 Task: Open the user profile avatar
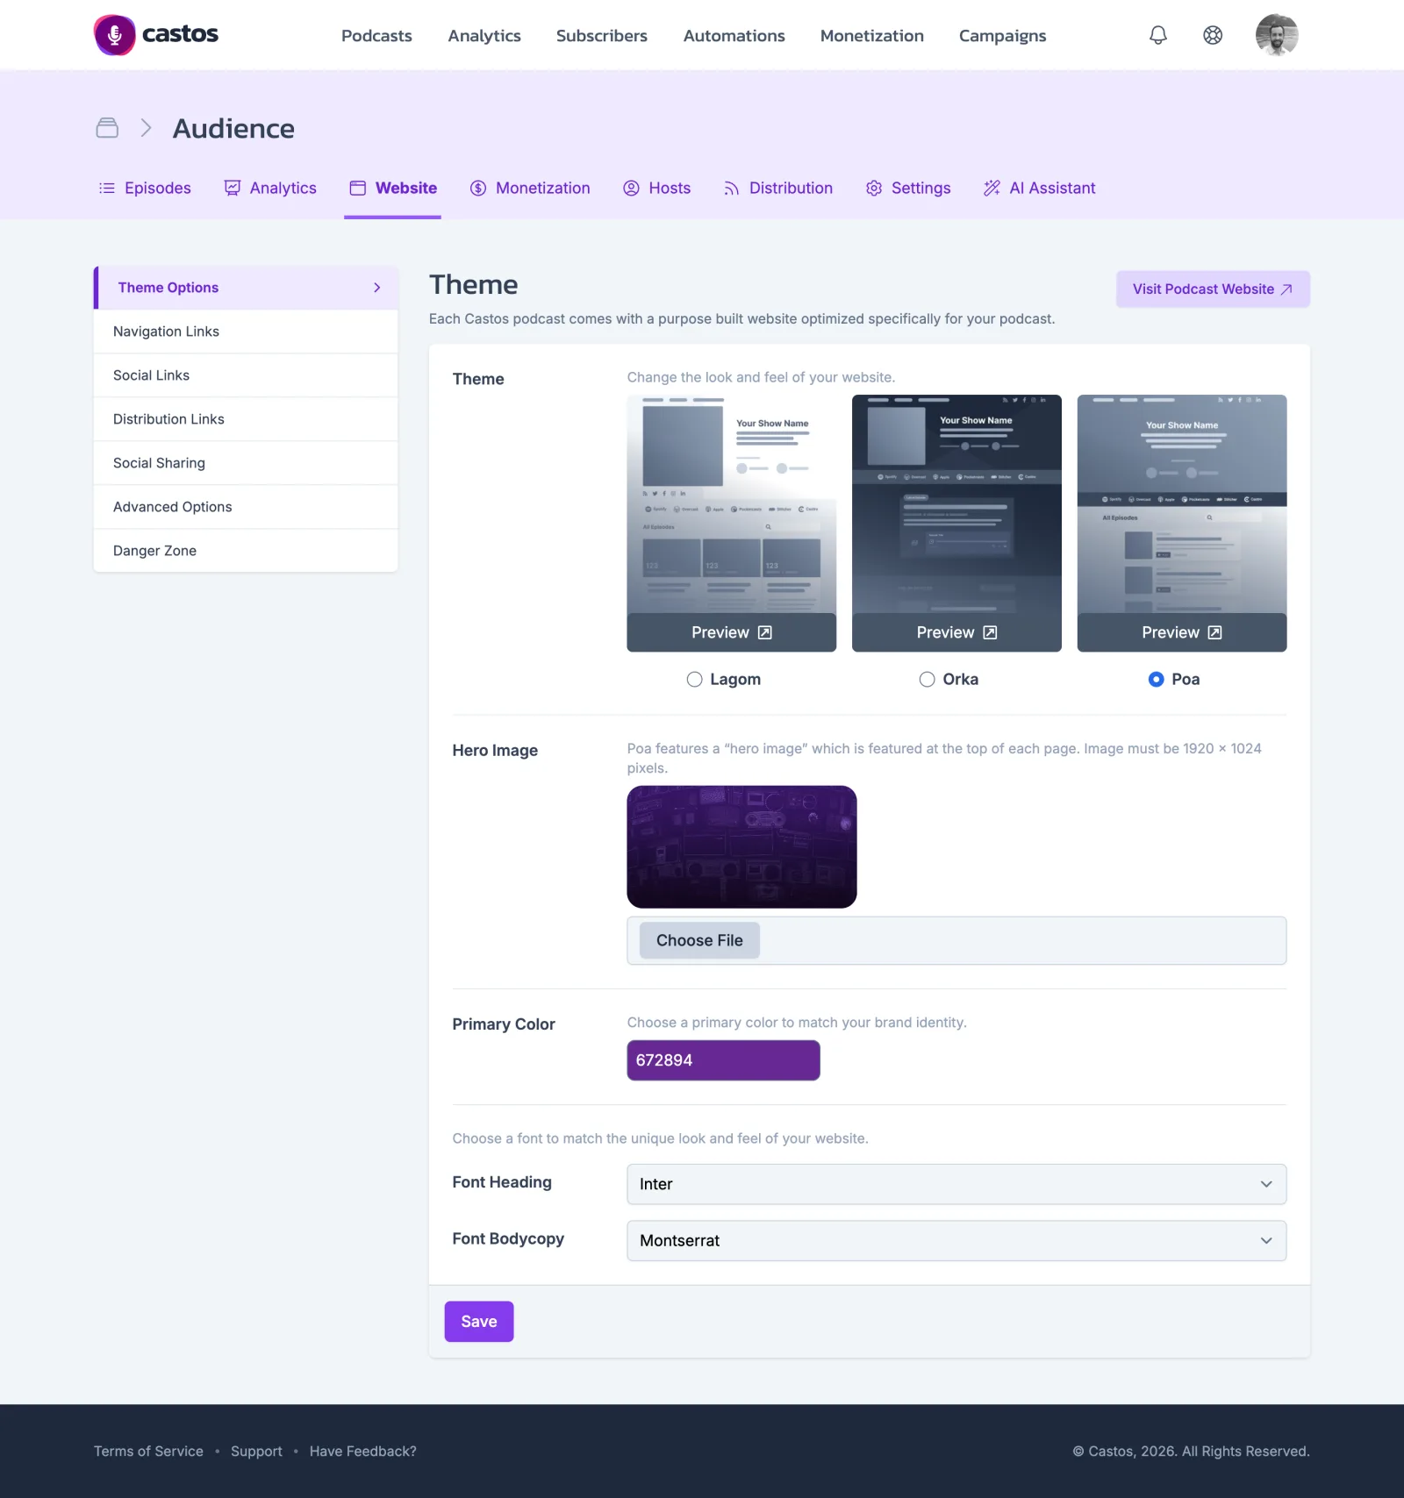1277,35
